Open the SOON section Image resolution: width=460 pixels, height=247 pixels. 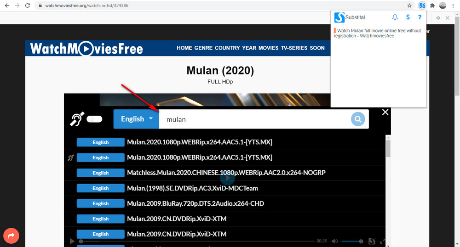coord(317,48)
